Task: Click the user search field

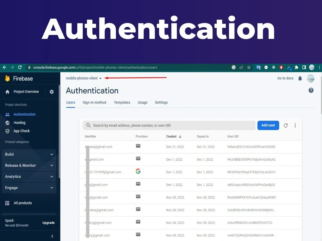Action: click(x=169, y=125)
